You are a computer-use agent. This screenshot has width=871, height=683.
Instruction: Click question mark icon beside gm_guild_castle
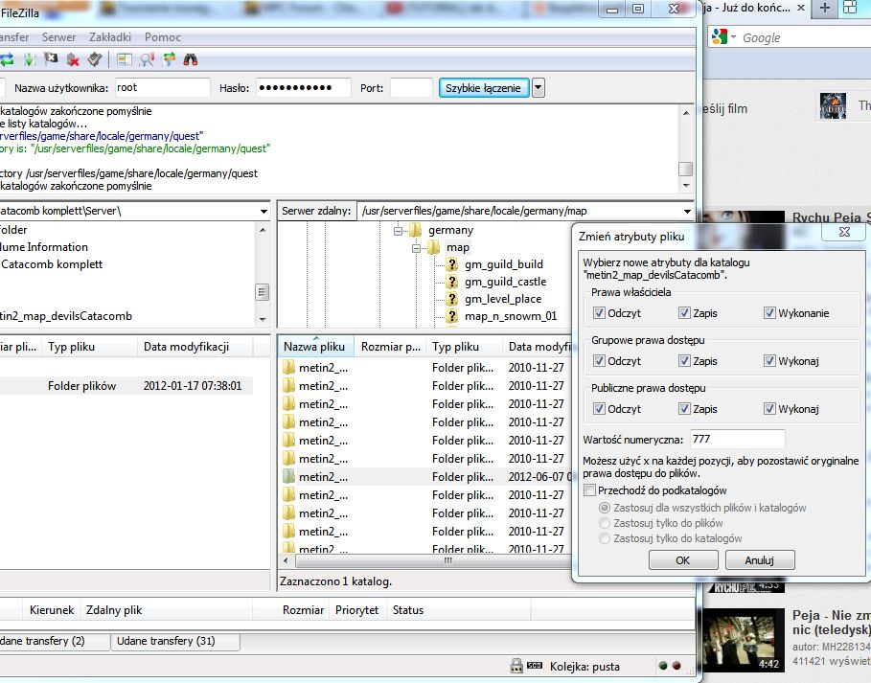(x=452, y=282)
